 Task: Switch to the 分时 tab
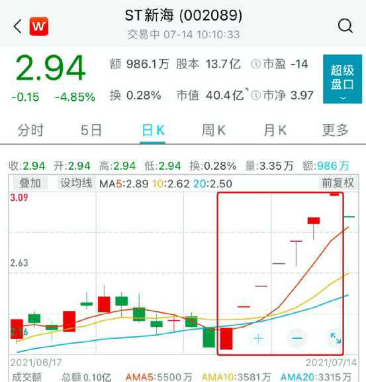pos(30,131)
